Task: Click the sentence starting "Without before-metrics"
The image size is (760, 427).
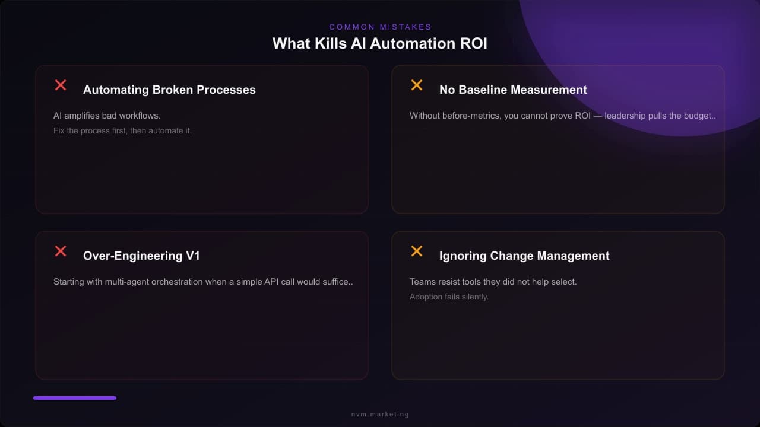Action: pos(563,116)
